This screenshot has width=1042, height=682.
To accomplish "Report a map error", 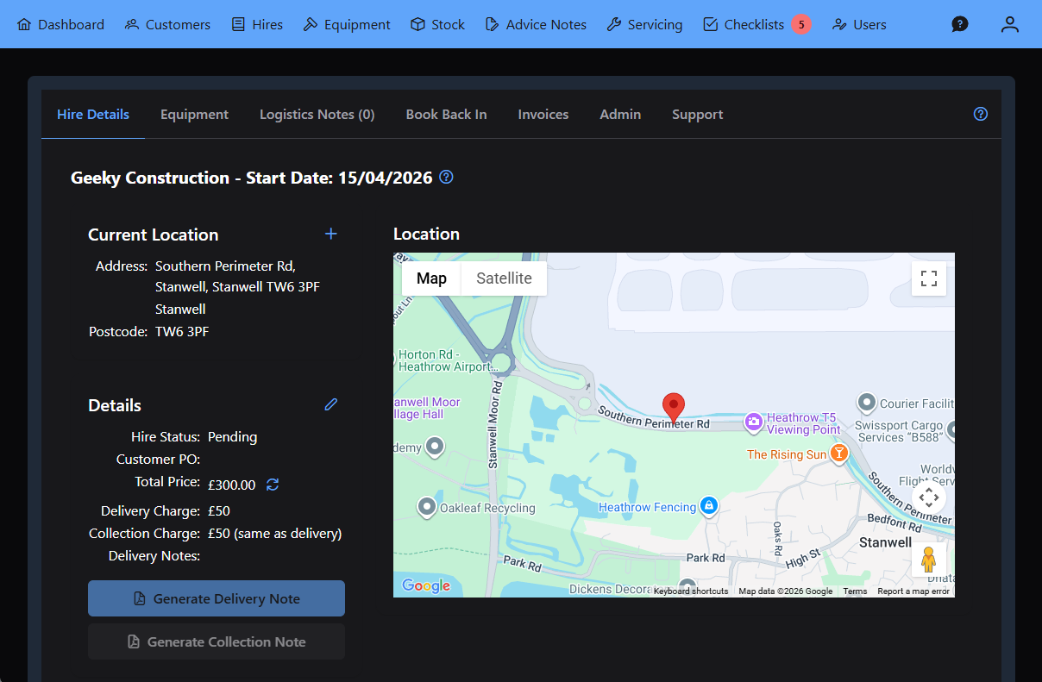I will point(913,591).
